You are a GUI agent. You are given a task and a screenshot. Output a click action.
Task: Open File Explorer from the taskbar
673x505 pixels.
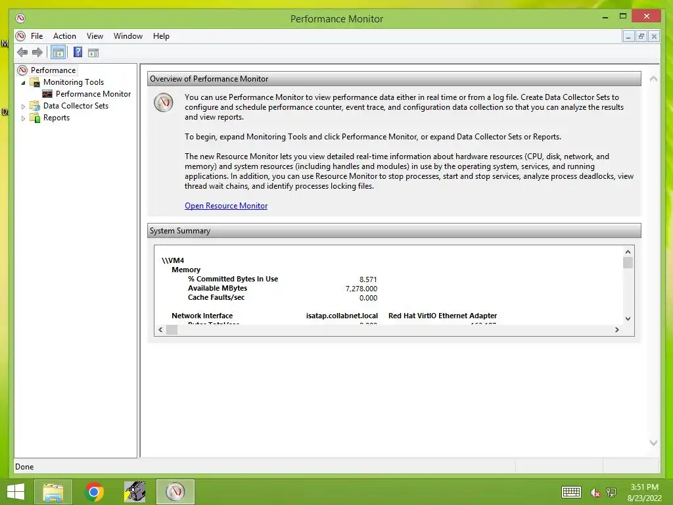[x=53, y=492]
